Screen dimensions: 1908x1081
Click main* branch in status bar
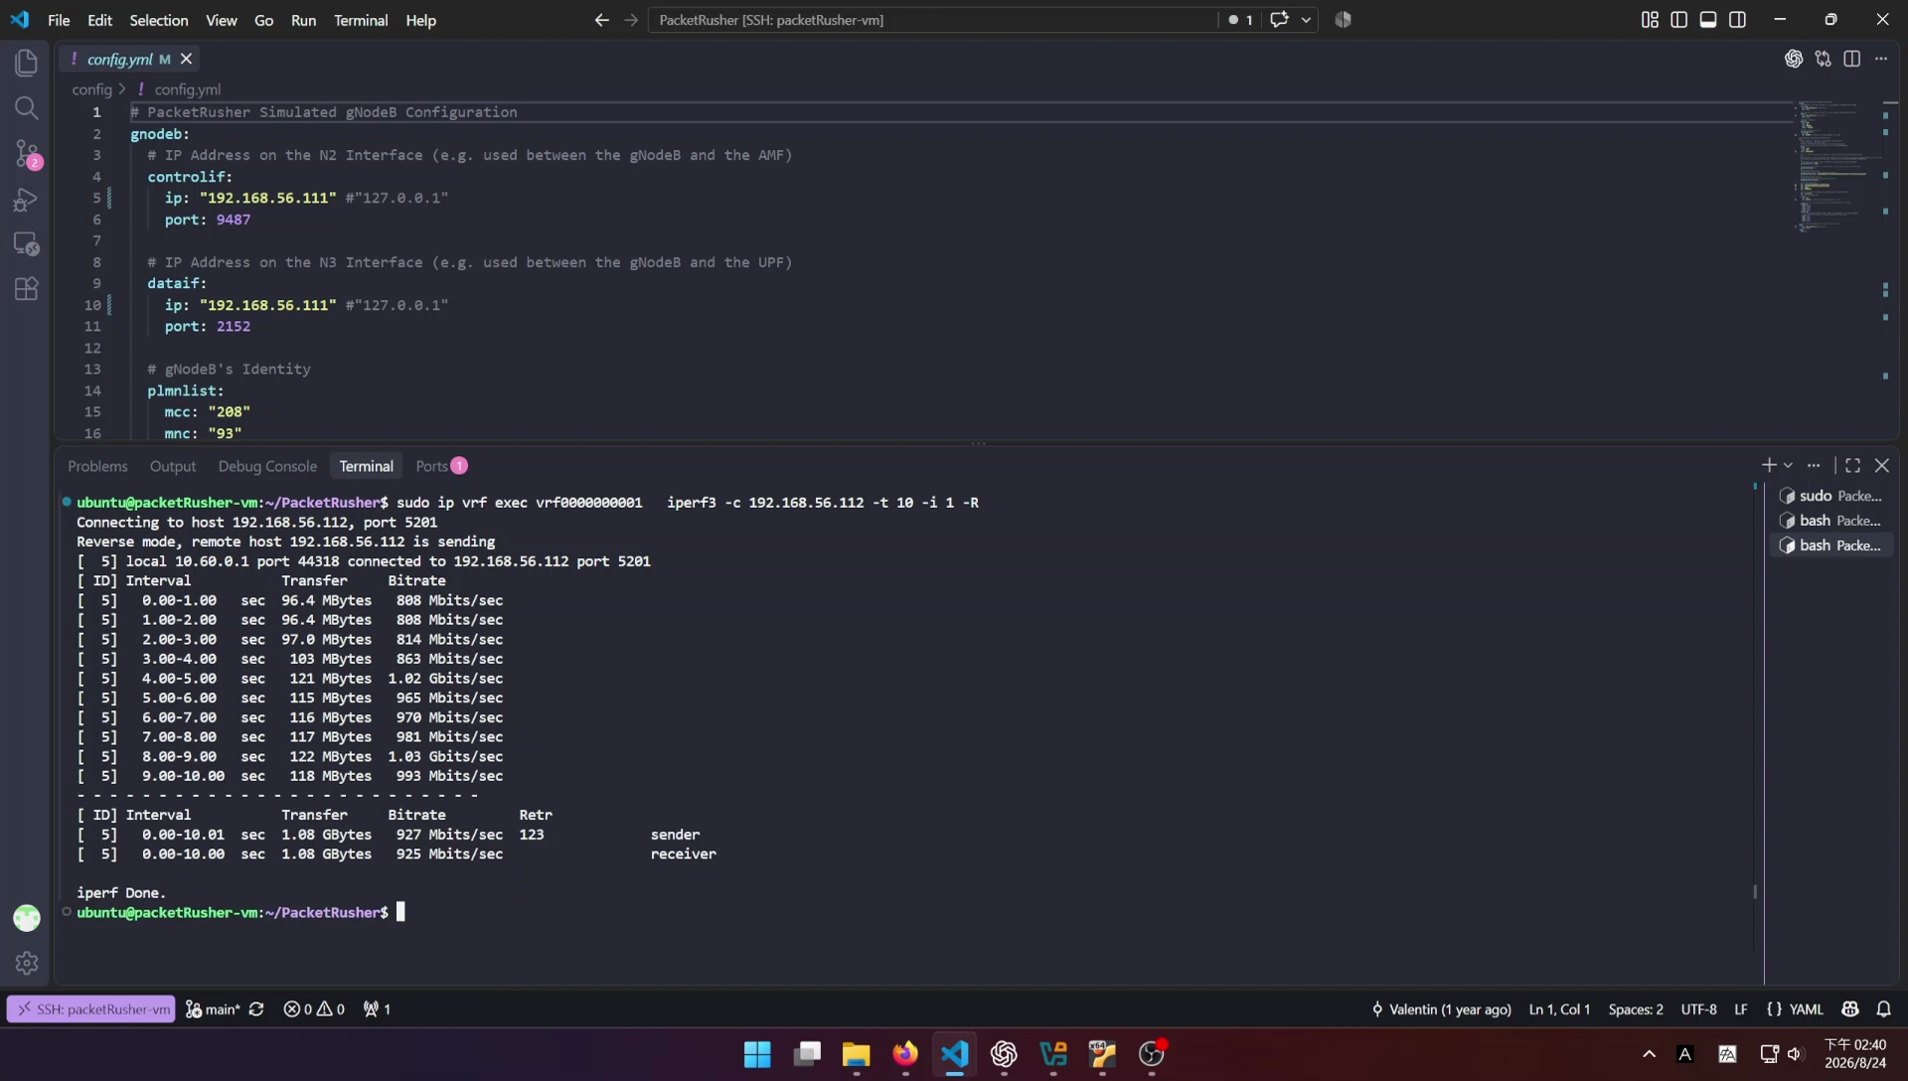point(214,1009)
